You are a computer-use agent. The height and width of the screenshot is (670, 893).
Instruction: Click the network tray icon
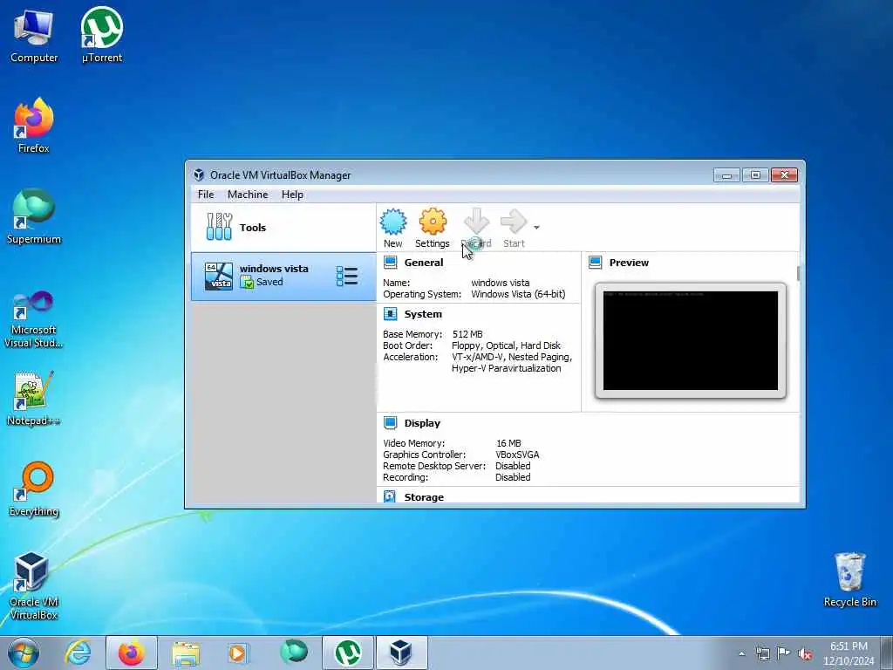(x=762, y=653)
